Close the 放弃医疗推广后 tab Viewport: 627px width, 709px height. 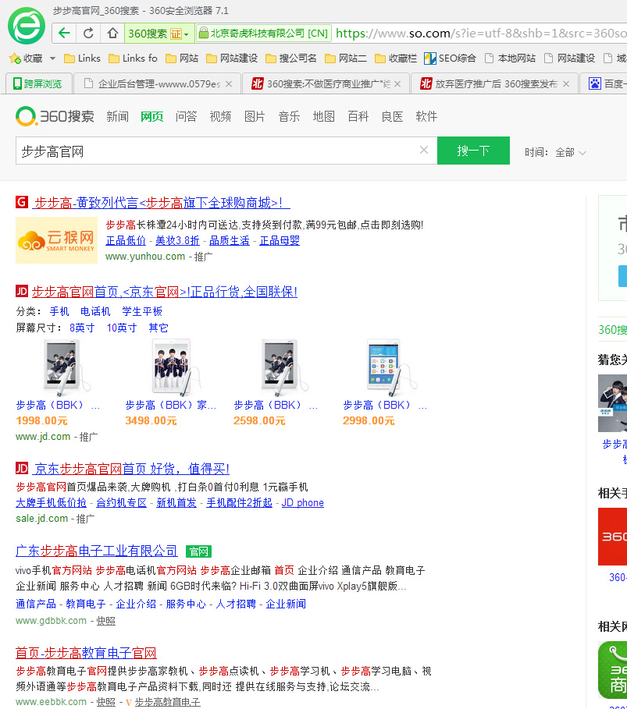[x=566, y=83]
